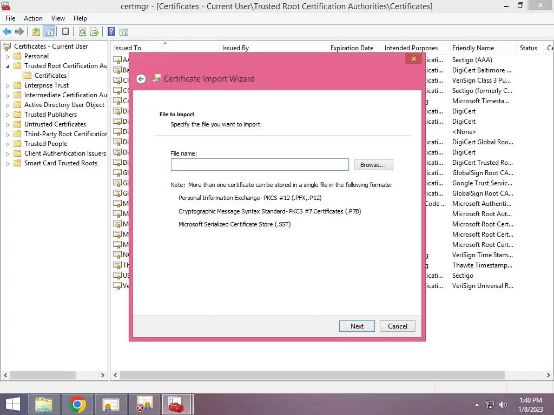Viewport: 554px width, 415px height.
Task: Click the certmgr title bar app icon
Action: coord(5,6)
